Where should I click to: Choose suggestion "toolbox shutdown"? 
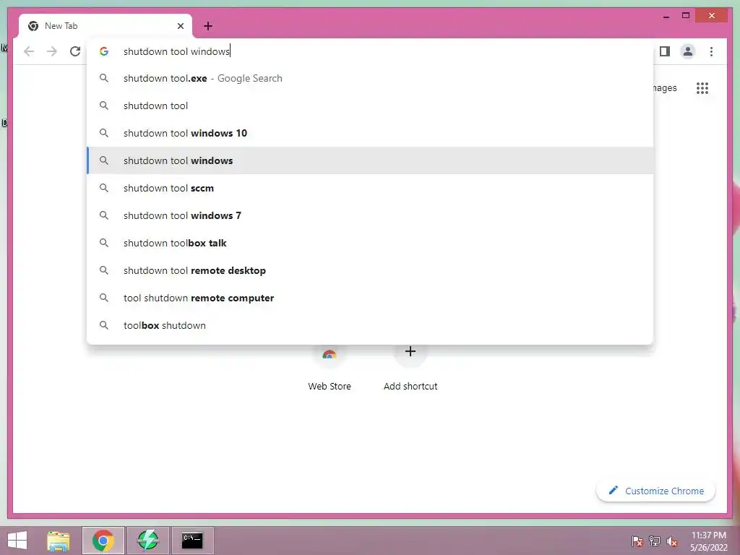(x=370, y=325)
